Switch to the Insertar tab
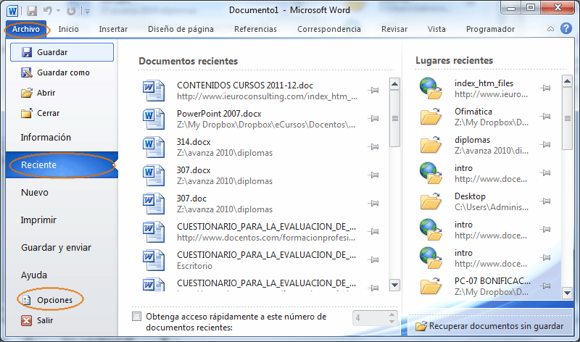Screen dimensions: 580x342 coord(113,29)
